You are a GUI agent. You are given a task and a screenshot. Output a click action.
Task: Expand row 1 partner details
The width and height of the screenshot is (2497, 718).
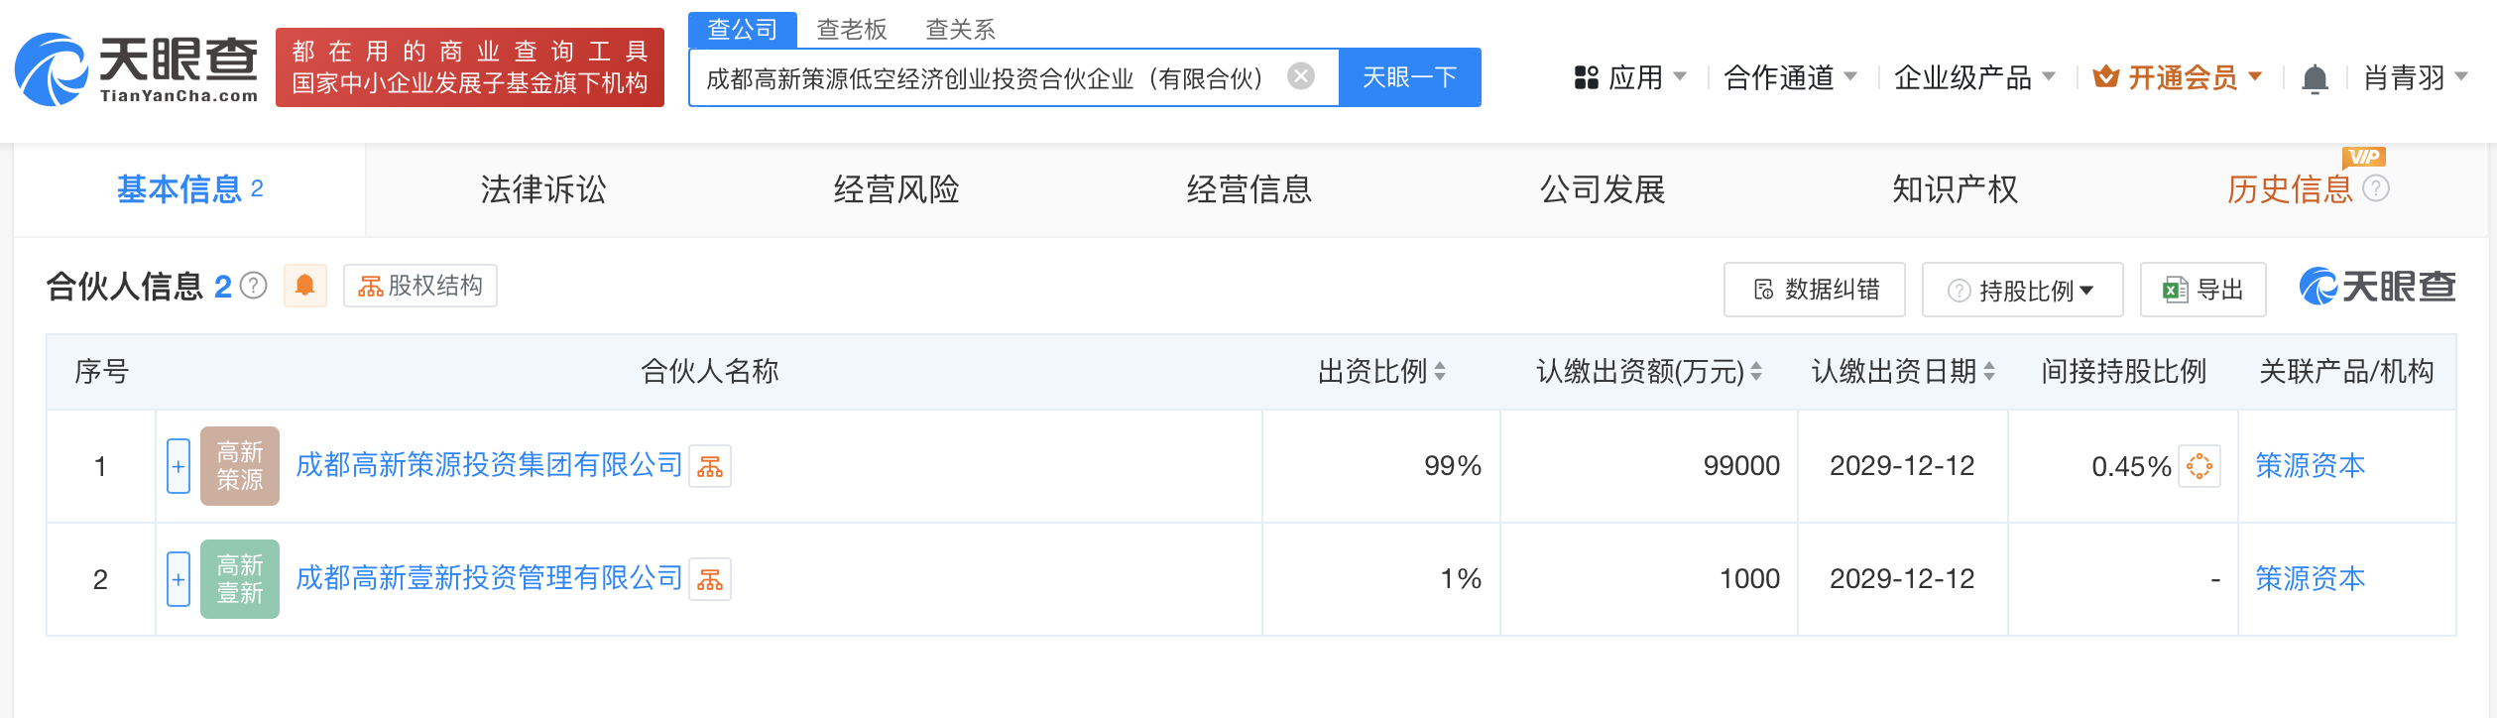click(178, 466)
